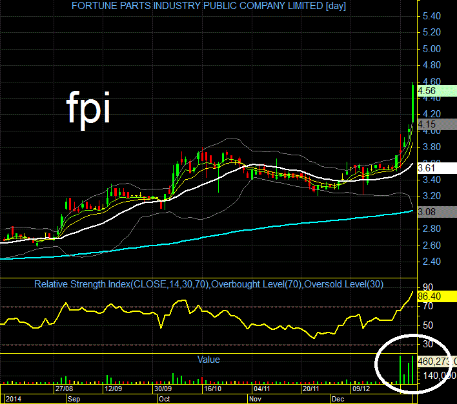Click the 3.20 price axis label
The height and width of the screenshot is (404, 457).
(x=432, y=196)
